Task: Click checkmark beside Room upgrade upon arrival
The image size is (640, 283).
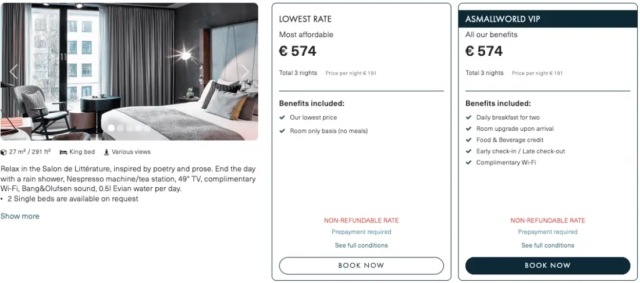Action: [468, 129]
